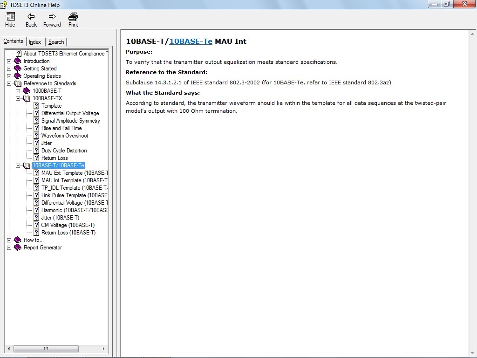Open the Harmonic (10BASE-T/10BASE topic
Viewport: 477px width, 358px height.
(75, 210)
